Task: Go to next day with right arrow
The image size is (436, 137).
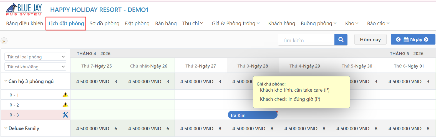Action: pyautogui.click(x=426, y=40)
